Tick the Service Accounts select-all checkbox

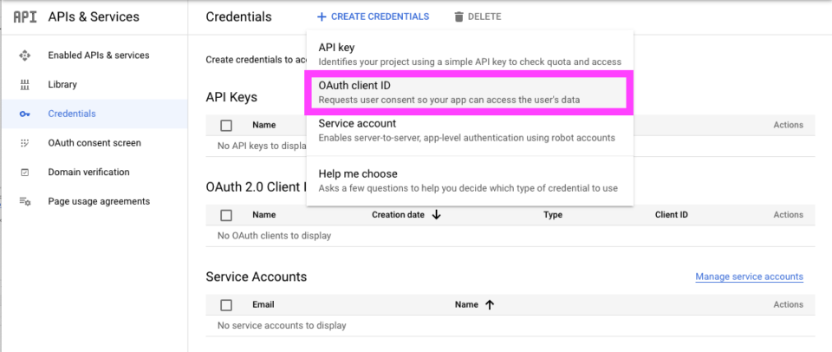coord(226,304)
